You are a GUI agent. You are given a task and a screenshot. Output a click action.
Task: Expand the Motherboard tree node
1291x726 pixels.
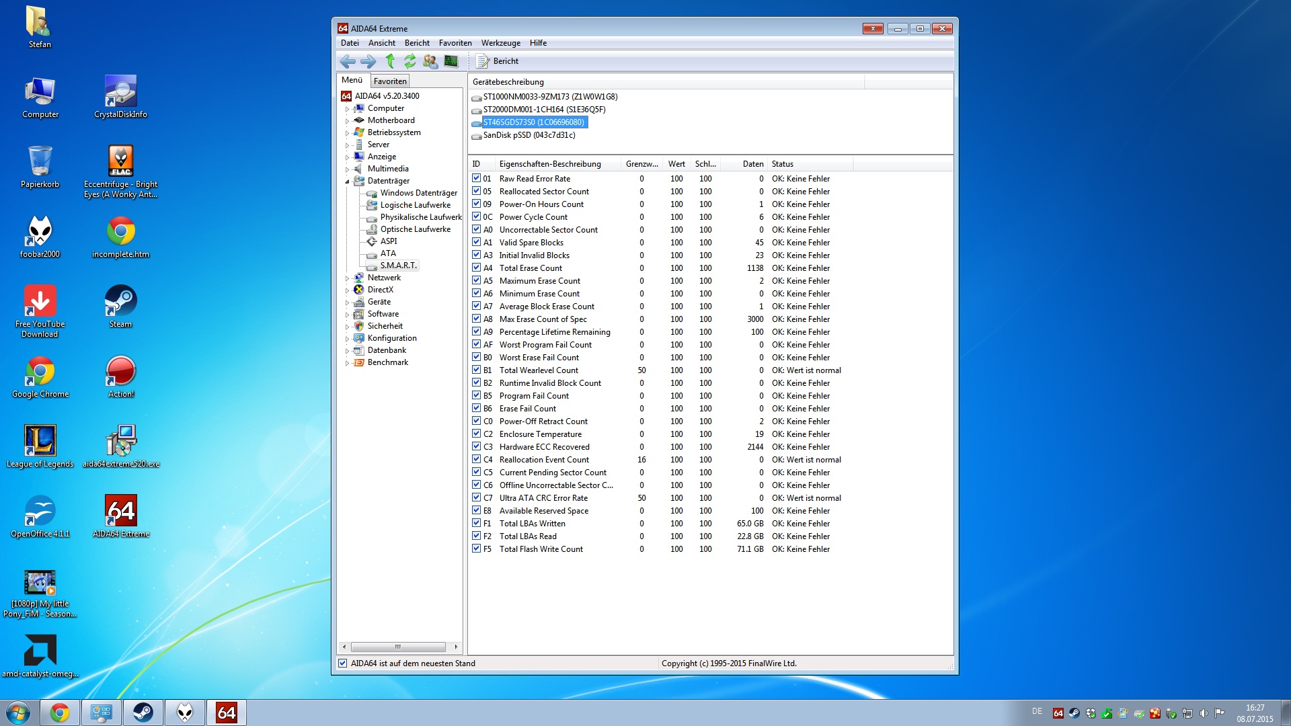348,121
